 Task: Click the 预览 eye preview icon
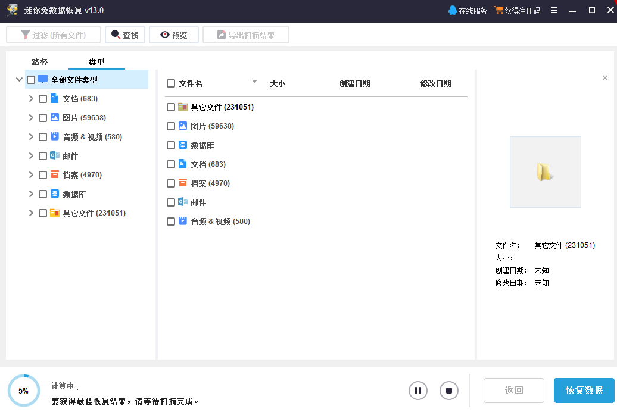tap(164, 35)
